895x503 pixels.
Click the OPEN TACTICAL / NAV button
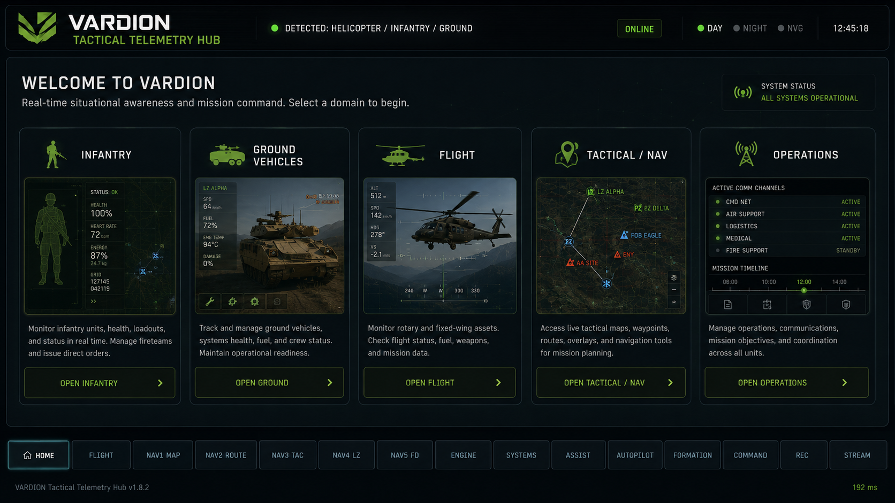pyautogui.click(x=611, y=382)
